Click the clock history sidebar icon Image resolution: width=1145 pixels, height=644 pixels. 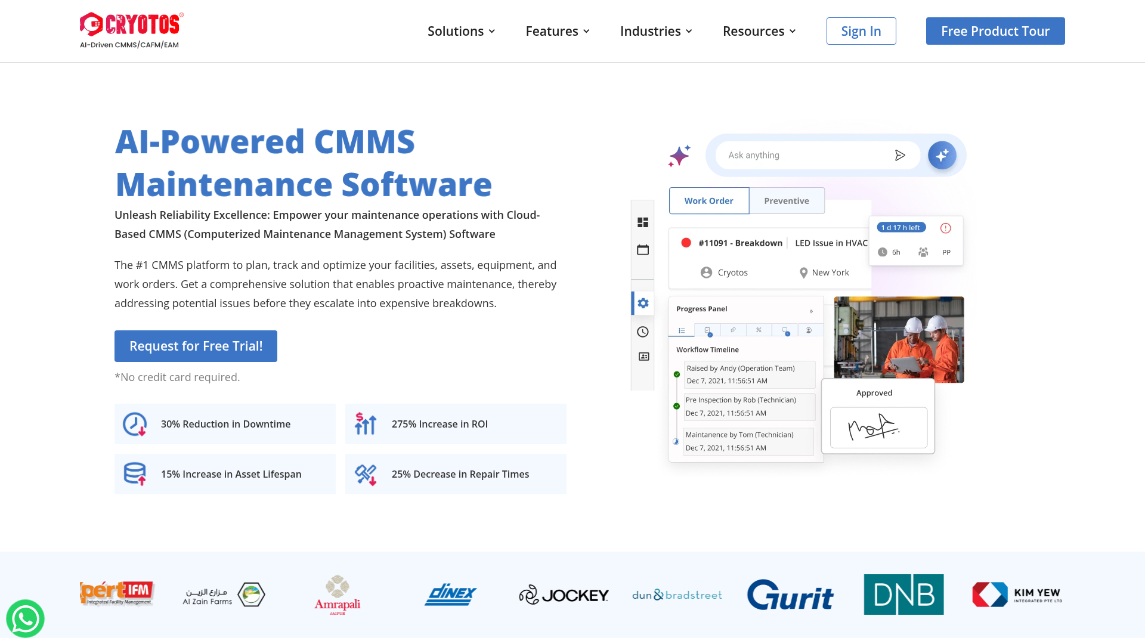pyautogui.click(x=642, y=332)
